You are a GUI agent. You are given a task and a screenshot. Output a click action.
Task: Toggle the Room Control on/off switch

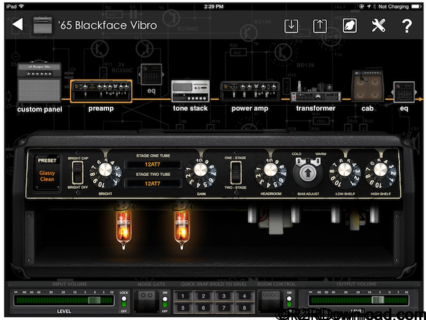pos(289,302)
